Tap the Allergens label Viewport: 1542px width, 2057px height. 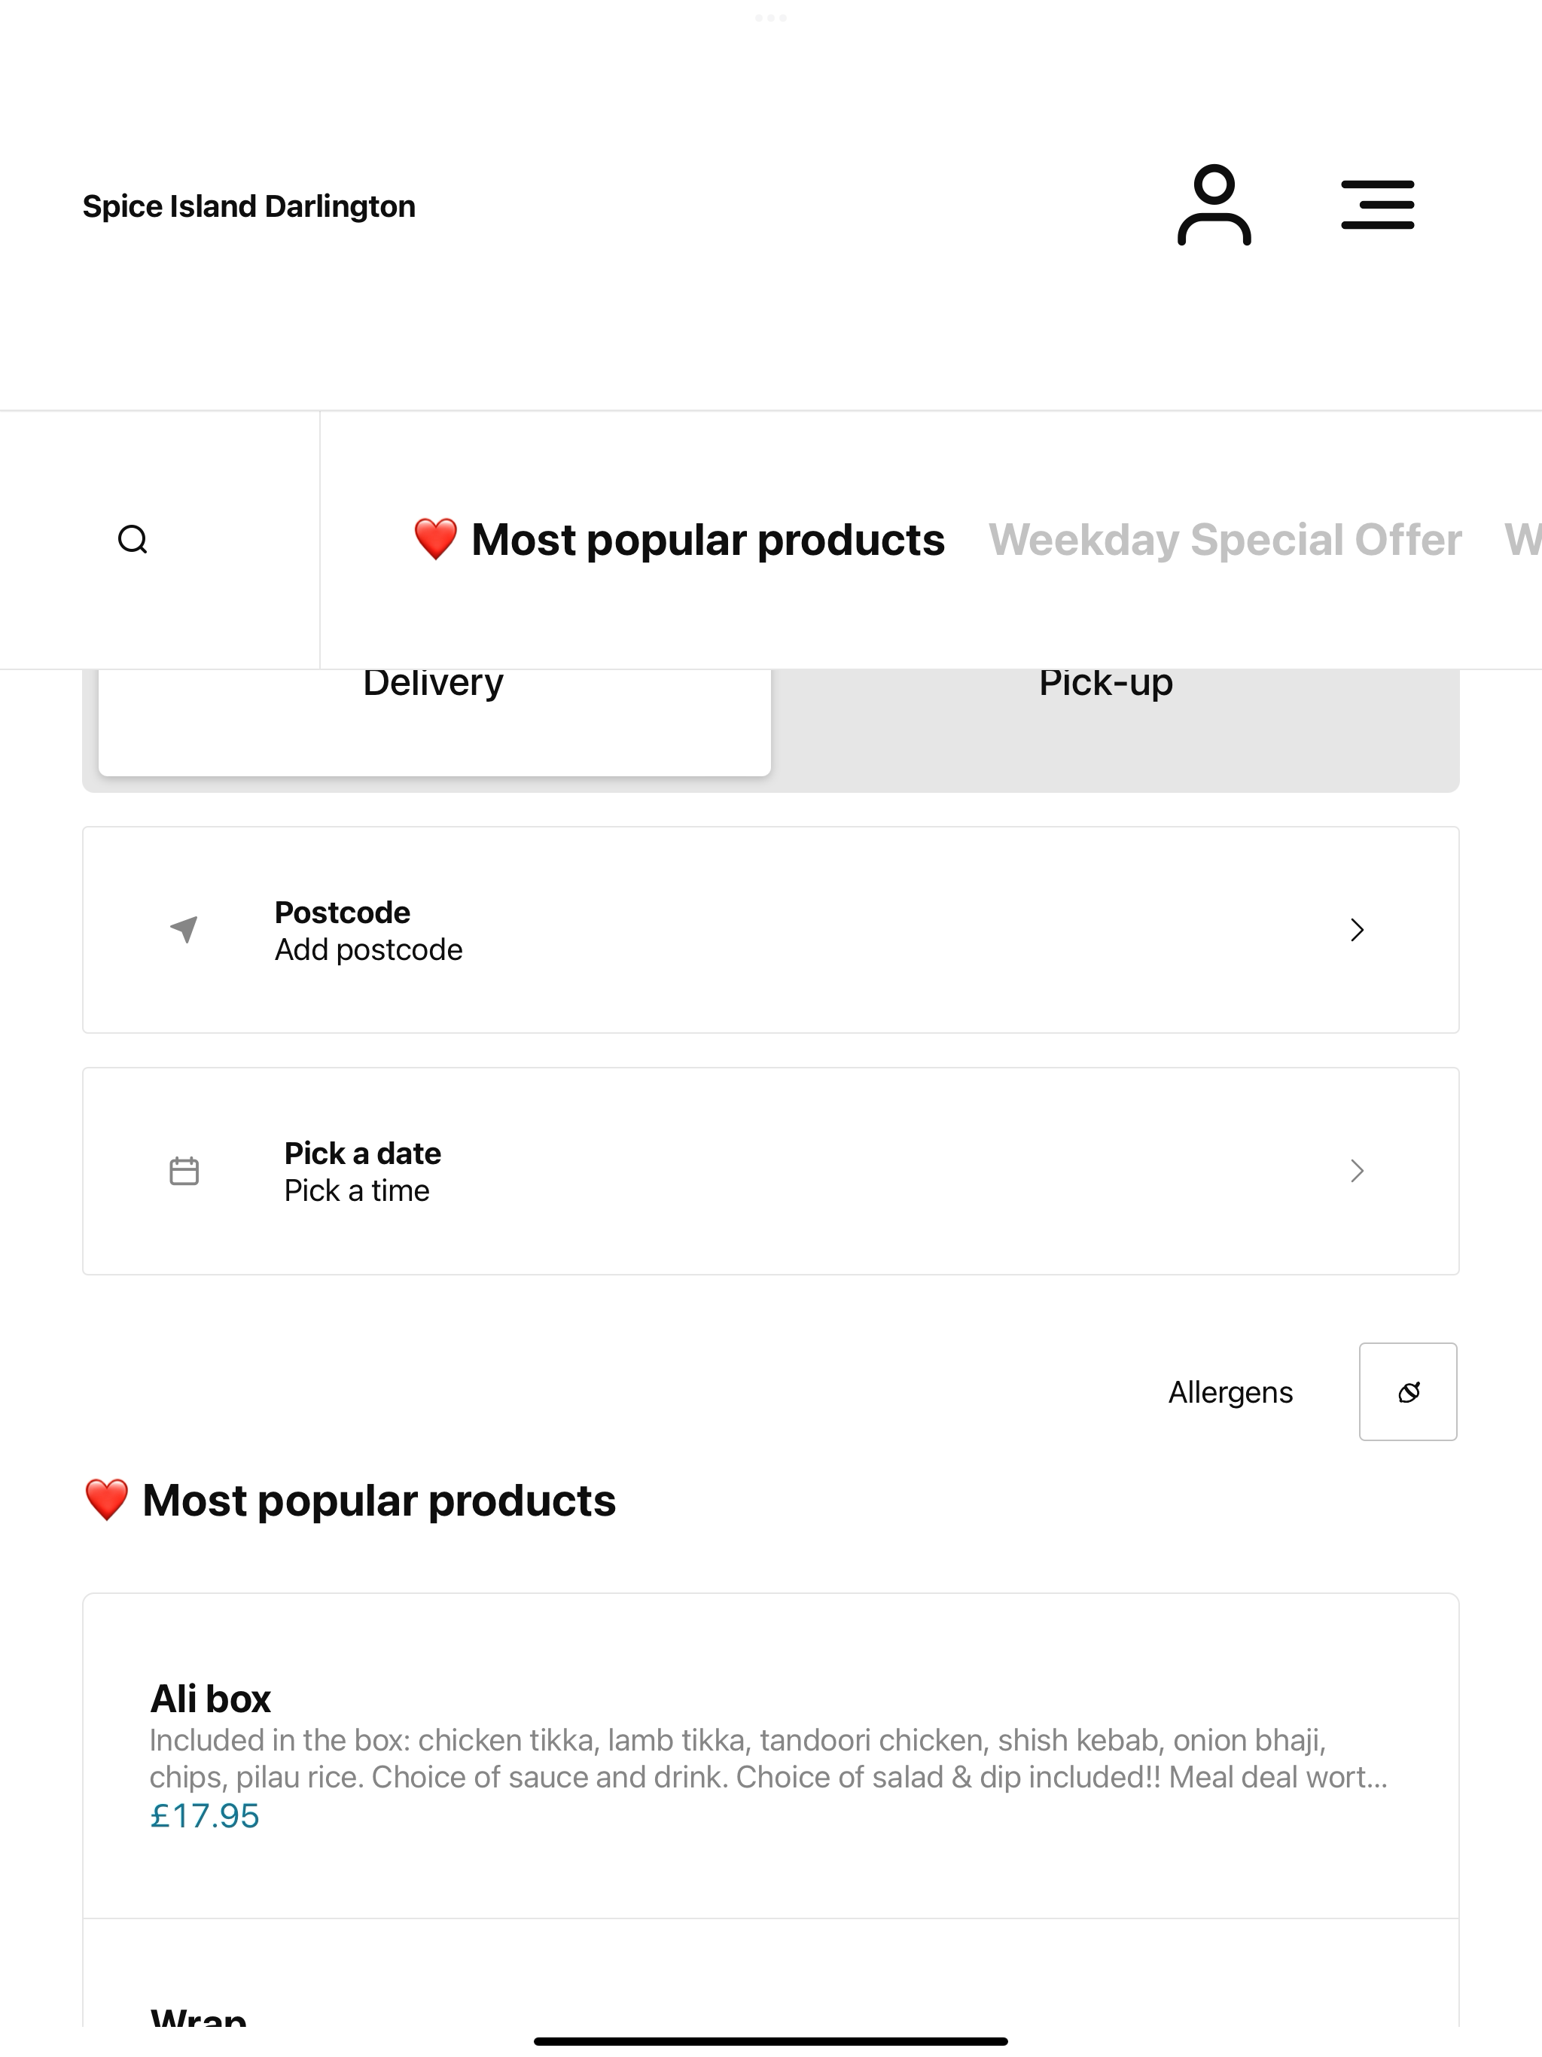click(1230, 1392)
